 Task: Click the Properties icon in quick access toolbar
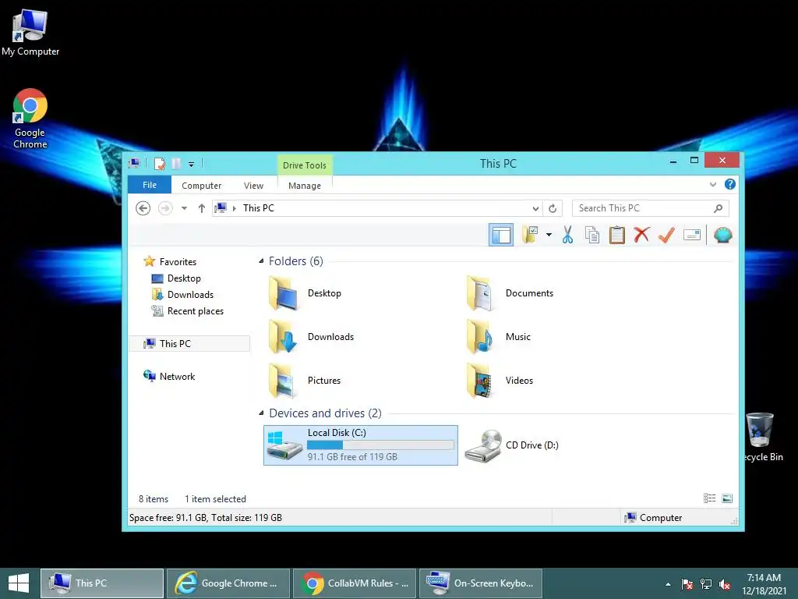click(x=159, y=164)
